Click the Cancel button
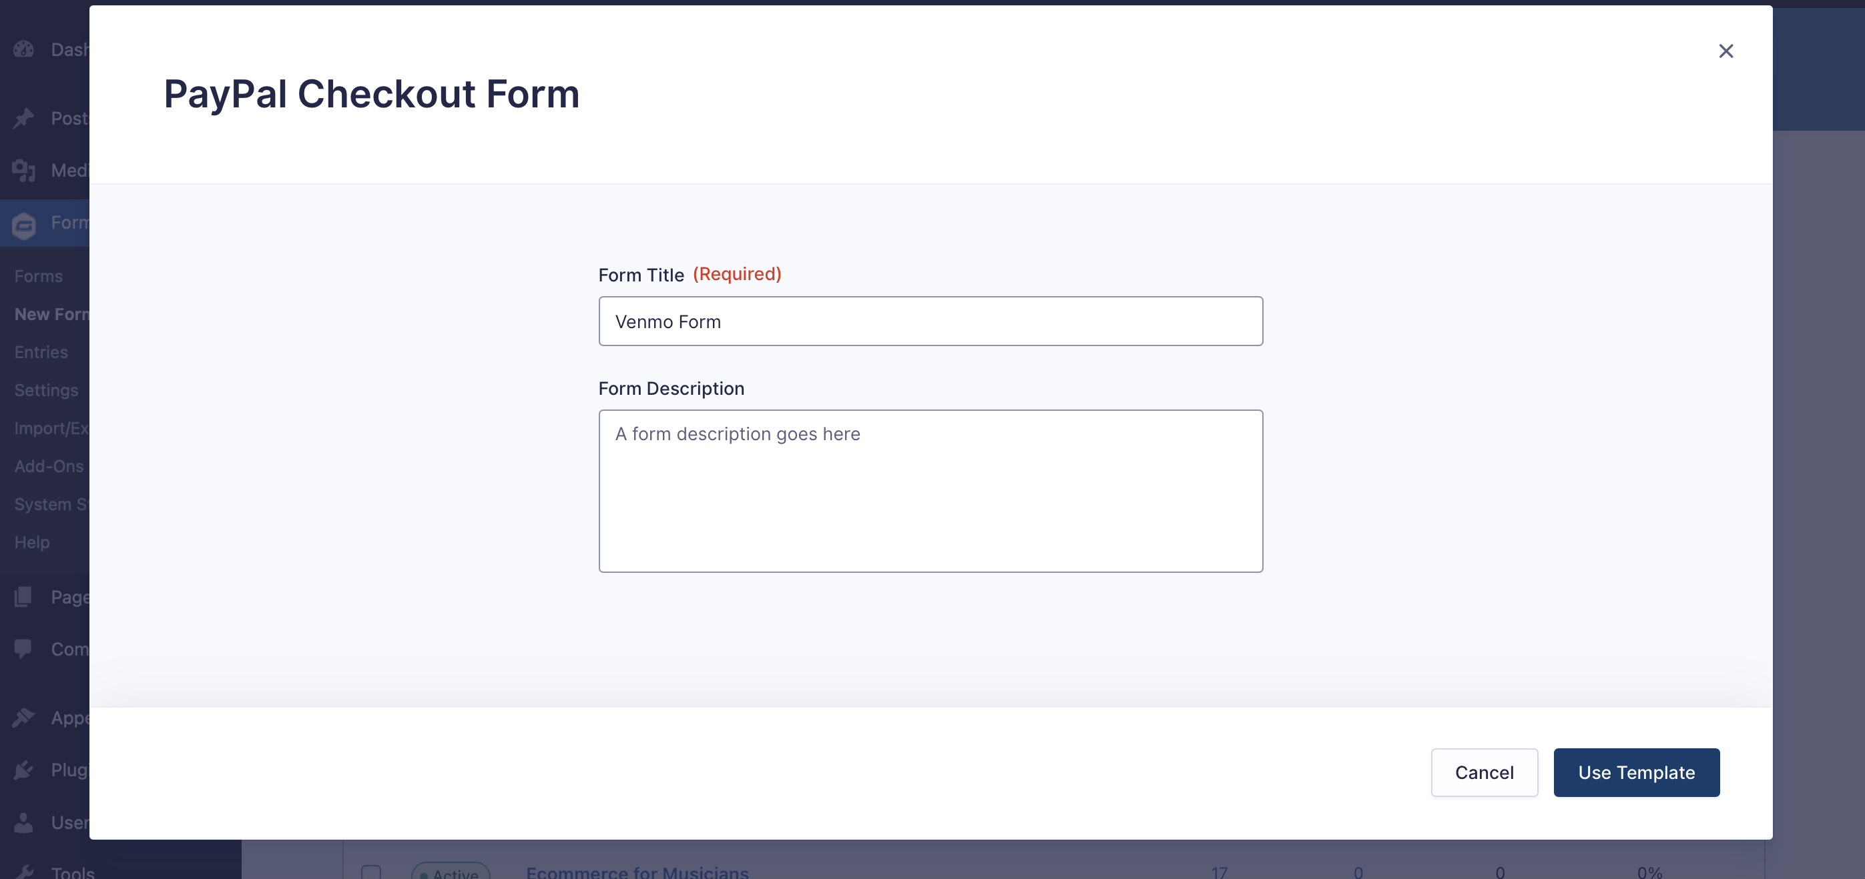The image size is (1865, 879). click(x=1484, y=773)
